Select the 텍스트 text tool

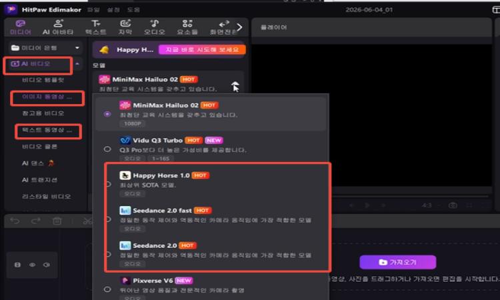(95, 27)
